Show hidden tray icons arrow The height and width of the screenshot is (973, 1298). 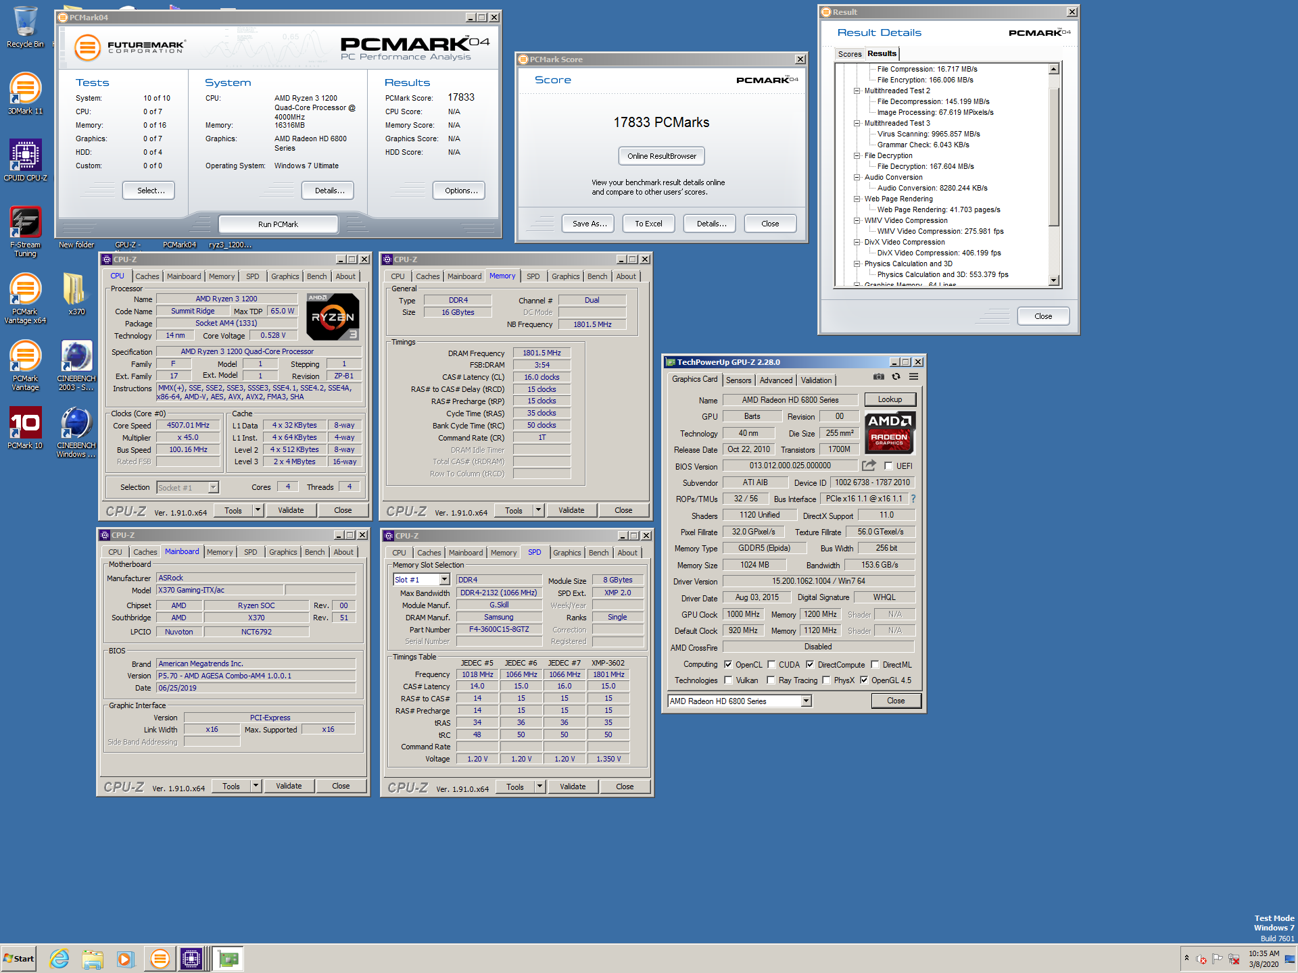point(1186,958)
